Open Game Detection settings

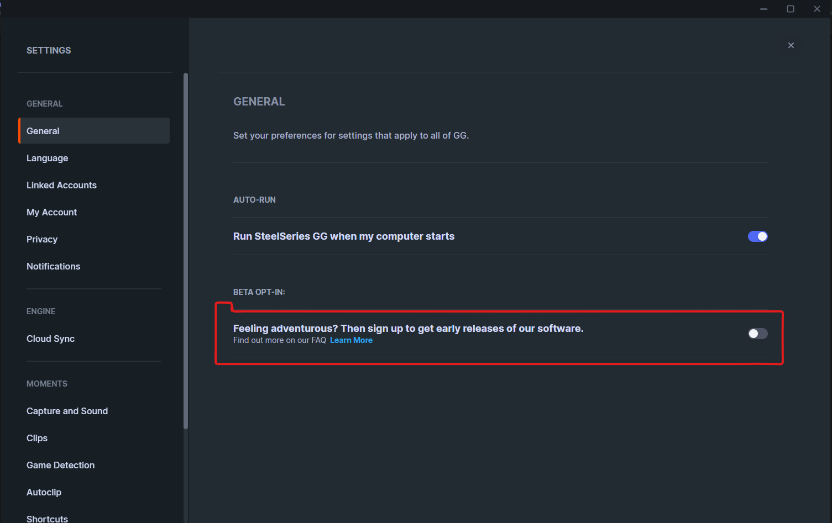coord(60,465)
